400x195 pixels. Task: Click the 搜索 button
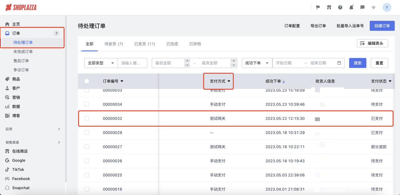pos(357,63)
